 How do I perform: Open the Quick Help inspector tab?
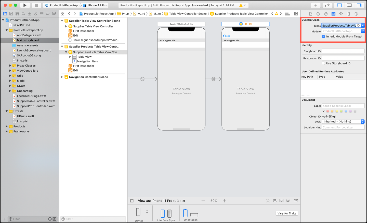click(x=326, y=14)
